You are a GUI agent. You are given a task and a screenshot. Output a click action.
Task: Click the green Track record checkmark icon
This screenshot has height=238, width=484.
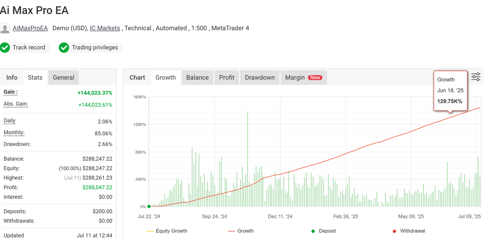click(5, 48)
